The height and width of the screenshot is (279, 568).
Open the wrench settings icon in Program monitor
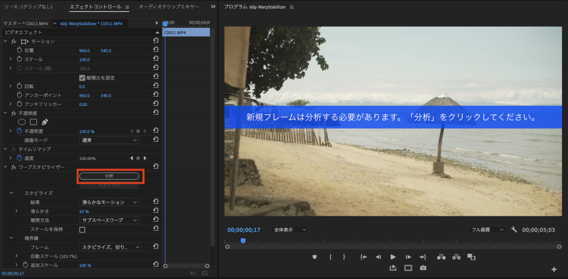point(514,230)
